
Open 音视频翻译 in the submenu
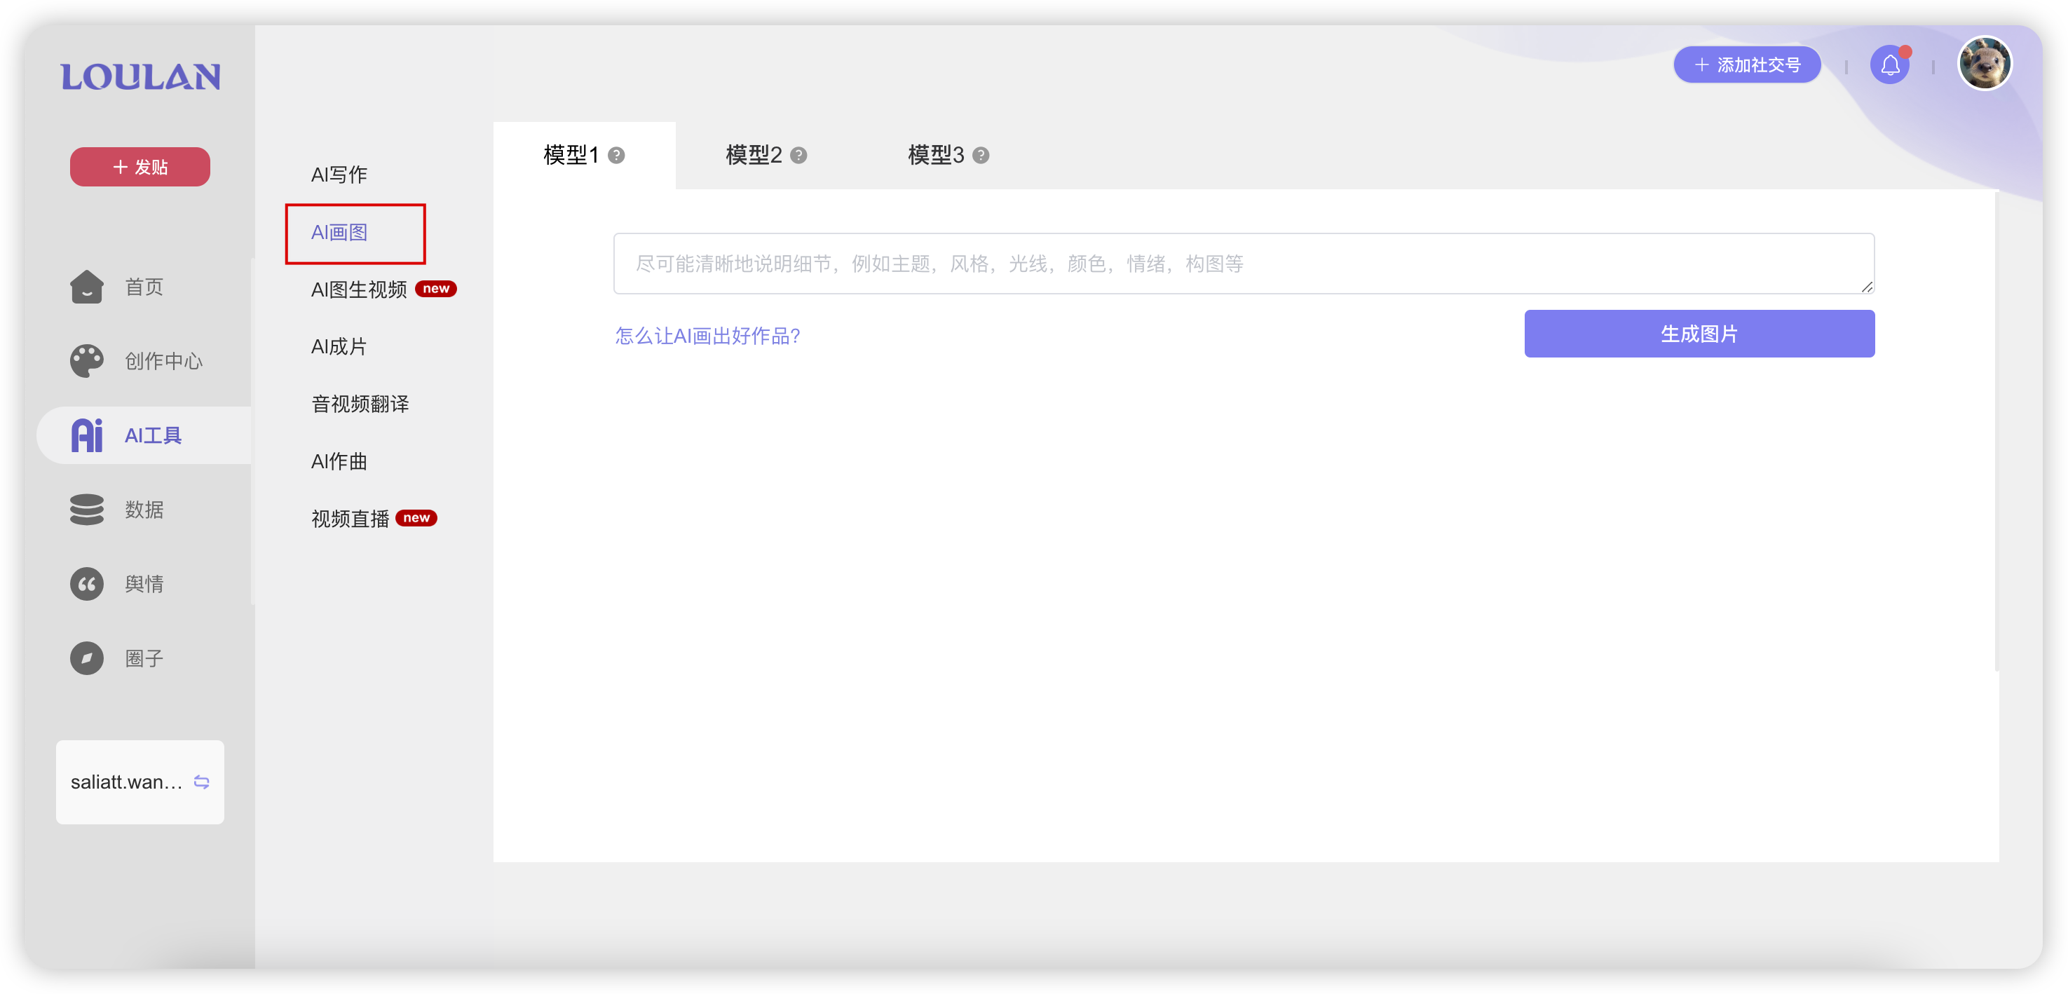pyautogui.click(x=360, y=404)
